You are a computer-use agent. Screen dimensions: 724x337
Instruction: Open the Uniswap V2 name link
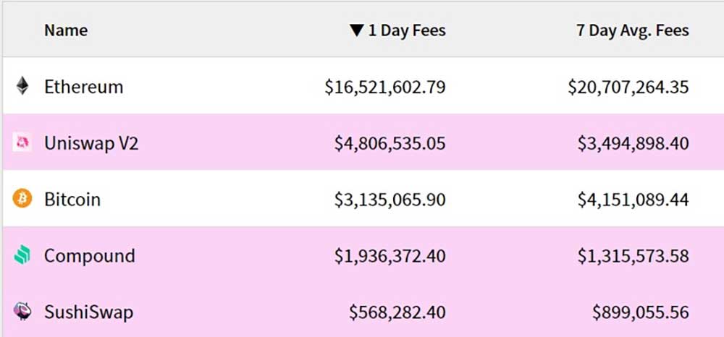(x=91, y=143)
